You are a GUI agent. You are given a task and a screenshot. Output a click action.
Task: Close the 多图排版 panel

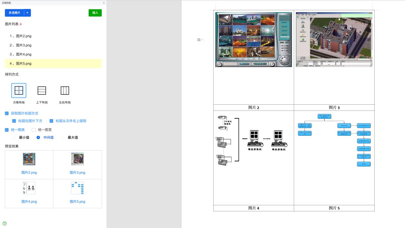tap(104, 3)
